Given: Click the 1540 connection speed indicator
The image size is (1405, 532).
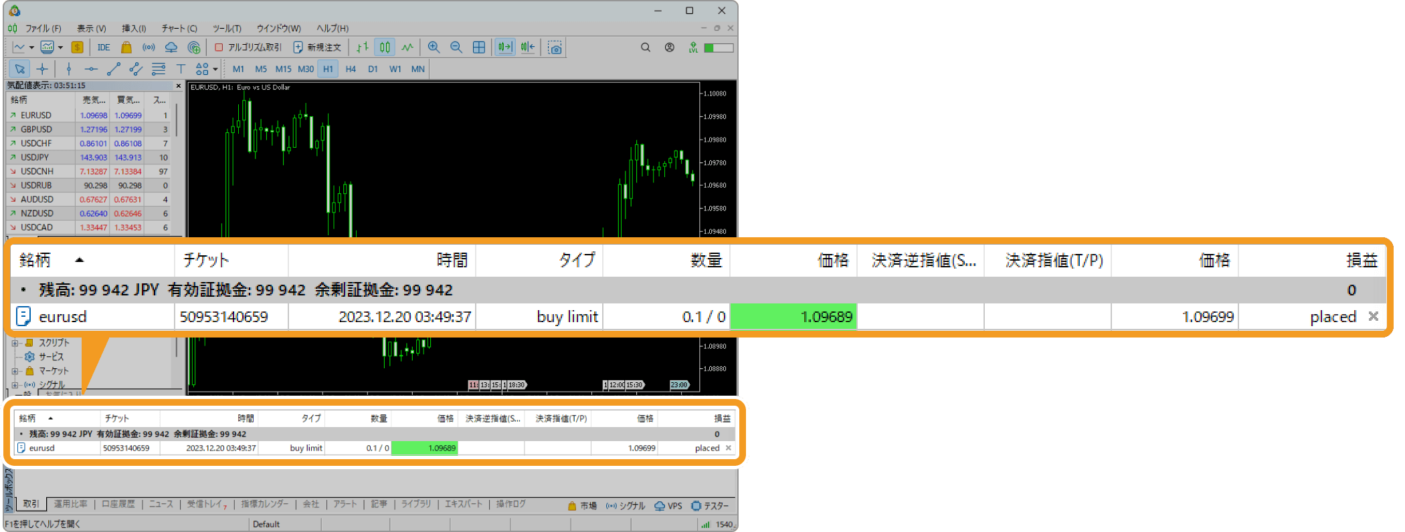Looking at the screenshot, I should [x=717, y=524].
